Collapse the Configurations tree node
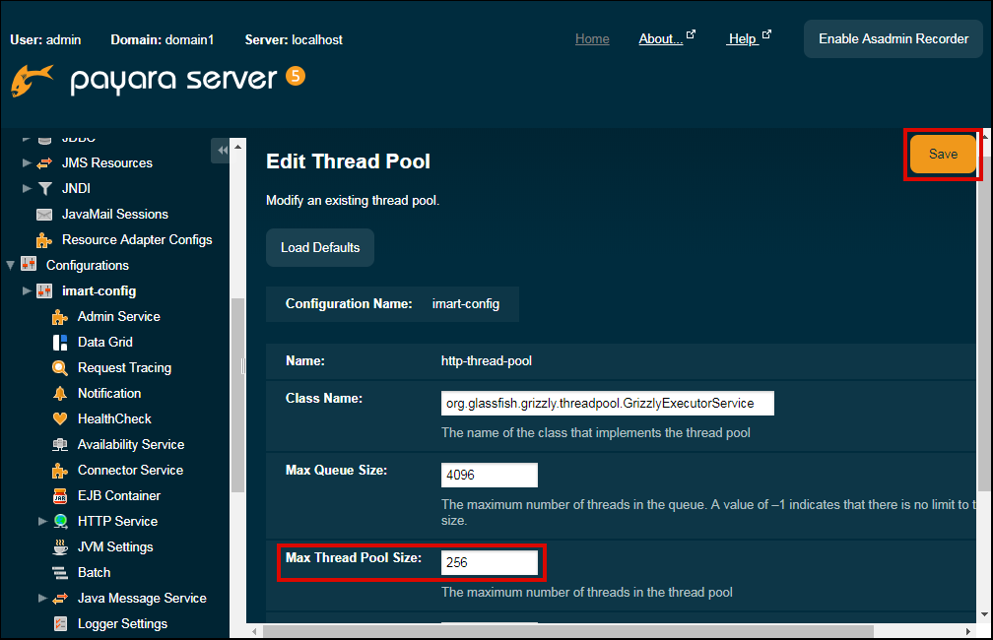993x640 pixels. [x=11, y=266]
